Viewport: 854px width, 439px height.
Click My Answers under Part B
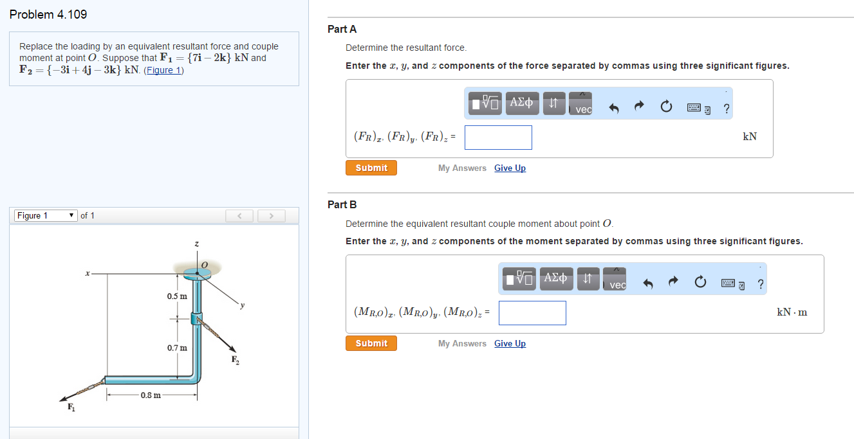point(462,343)
